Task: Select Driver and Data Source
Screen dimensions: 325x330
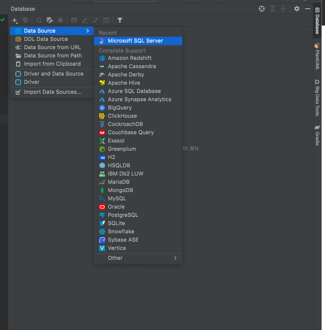Action: tap(52, 74)
